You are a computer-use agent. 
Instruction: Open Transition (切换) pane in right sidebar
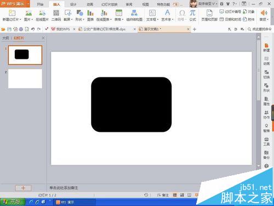(266, 74)
